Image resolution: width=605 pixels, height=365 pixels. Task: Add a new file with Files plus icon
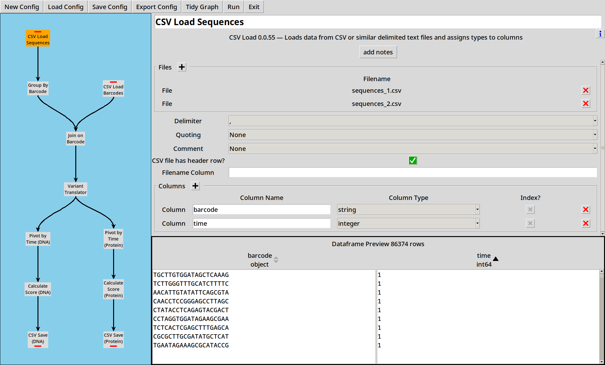point(182,67)
